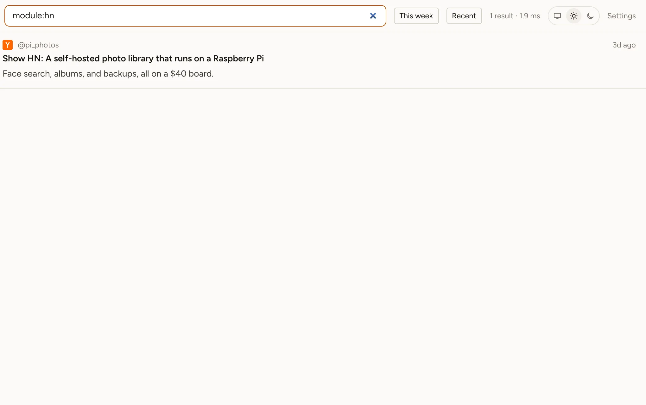
Task: Click the module:hn search input field
Action: click(195, 16)
